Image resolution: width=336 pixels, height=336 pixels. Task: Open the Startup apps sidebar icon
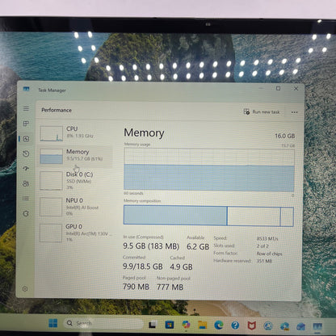click(x=26, y=169)
